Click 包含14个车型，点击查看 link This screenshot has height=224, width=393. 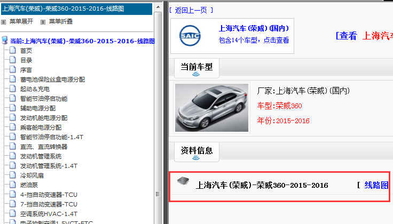(x=254, y=40)
